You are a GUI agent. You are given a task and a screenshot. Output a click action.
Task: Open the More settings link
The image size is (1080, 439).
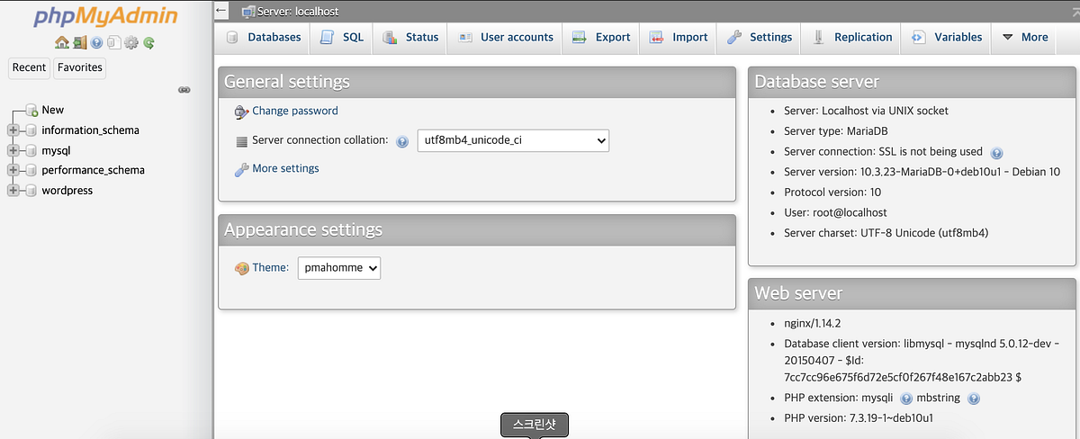point(285,168)
